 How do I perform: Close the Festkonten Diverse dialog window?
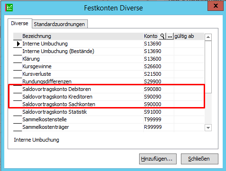[x=216, y=6]
